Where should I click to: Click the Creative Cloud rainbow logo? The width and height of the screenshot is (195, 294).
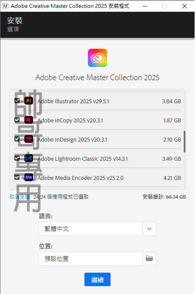tap(97, 58)
